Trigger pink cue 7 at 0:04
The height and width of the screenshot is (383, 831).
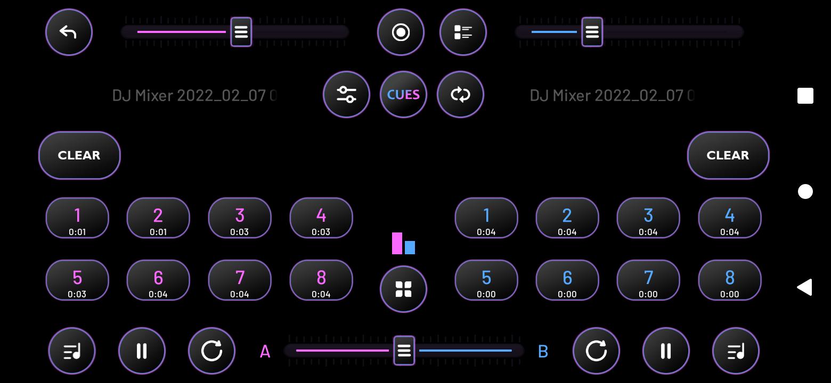240,280
